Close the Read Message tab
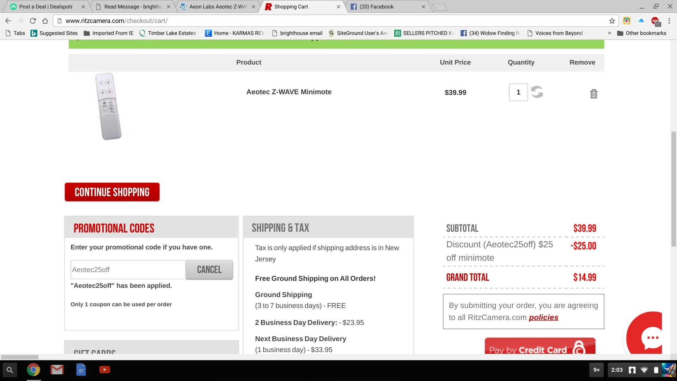This screenshot has height=381, width=677. click(169, 7)
